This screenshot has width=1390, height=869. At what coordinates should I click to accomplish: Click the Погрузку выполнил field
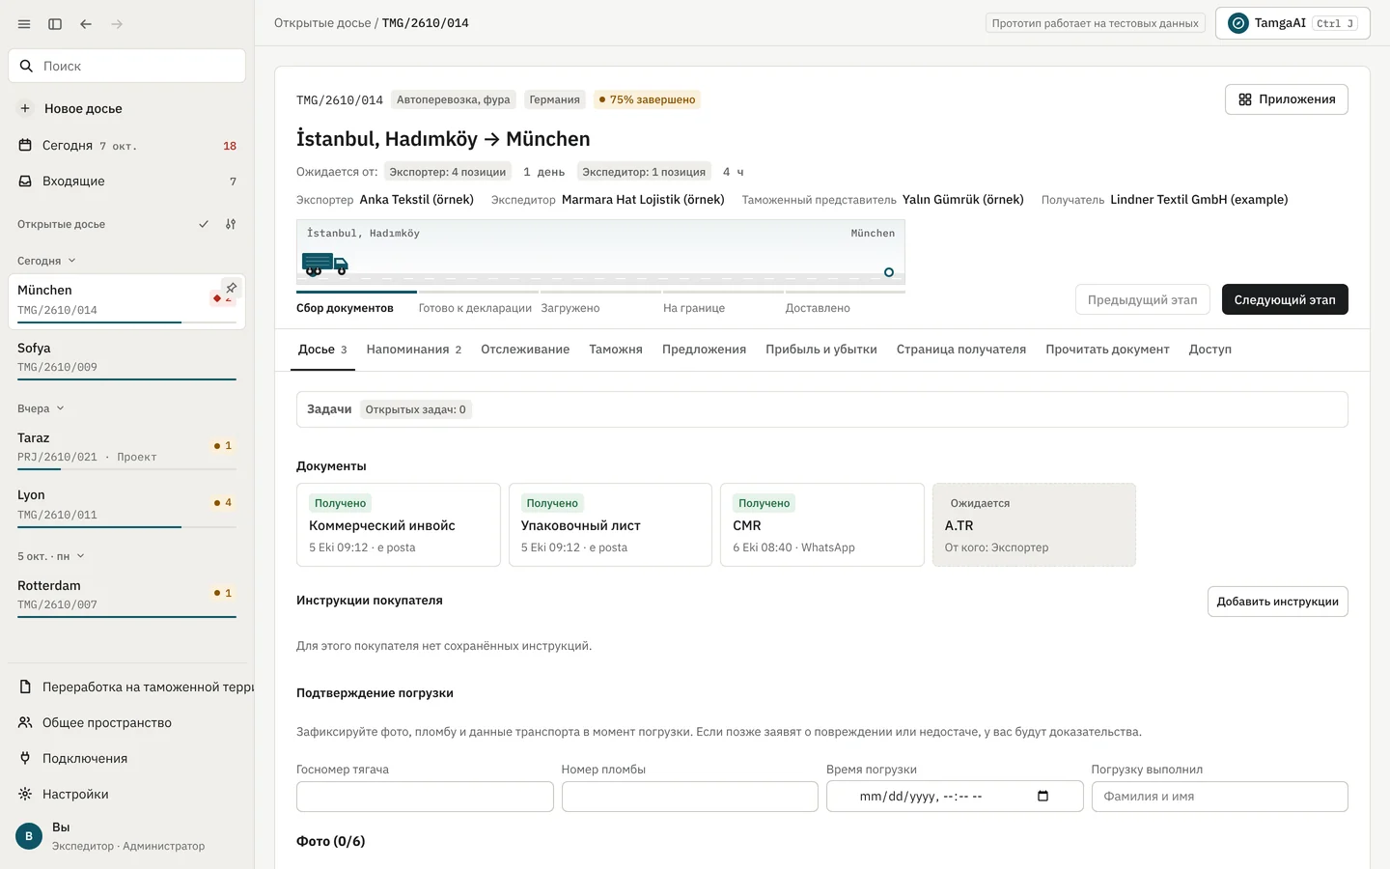[x=1219, y=797]
